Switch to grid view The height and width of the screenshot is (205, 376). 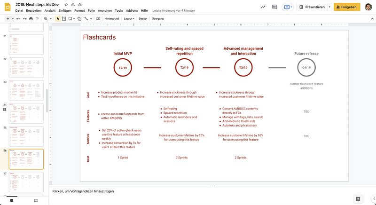click(x=36, y=200)
